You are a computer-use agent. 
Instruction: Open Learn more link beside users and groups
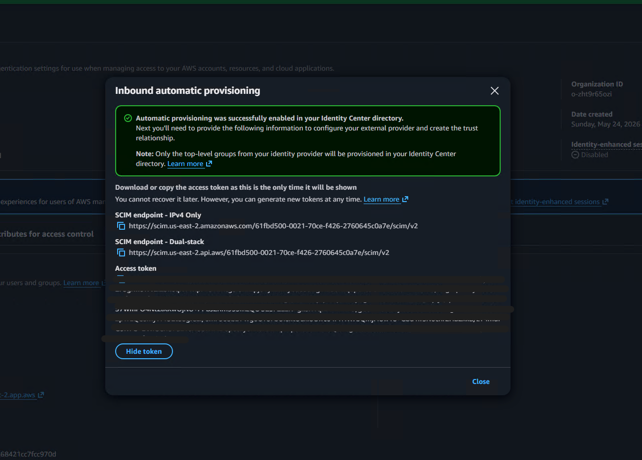(x=81, y=283)
